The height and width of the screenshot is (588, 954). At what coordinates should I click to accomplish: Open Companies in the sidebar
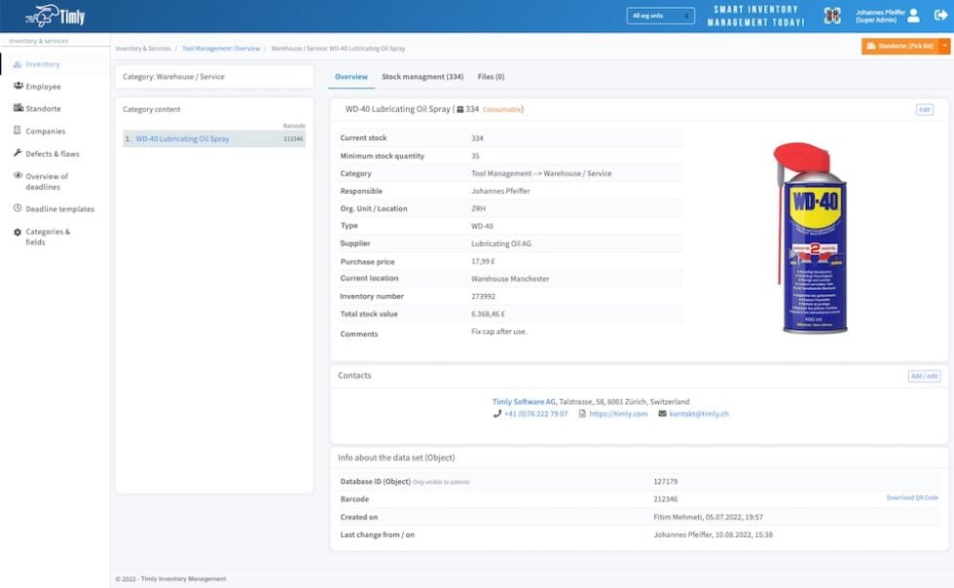pyautogui.click(x=46, y=130)
